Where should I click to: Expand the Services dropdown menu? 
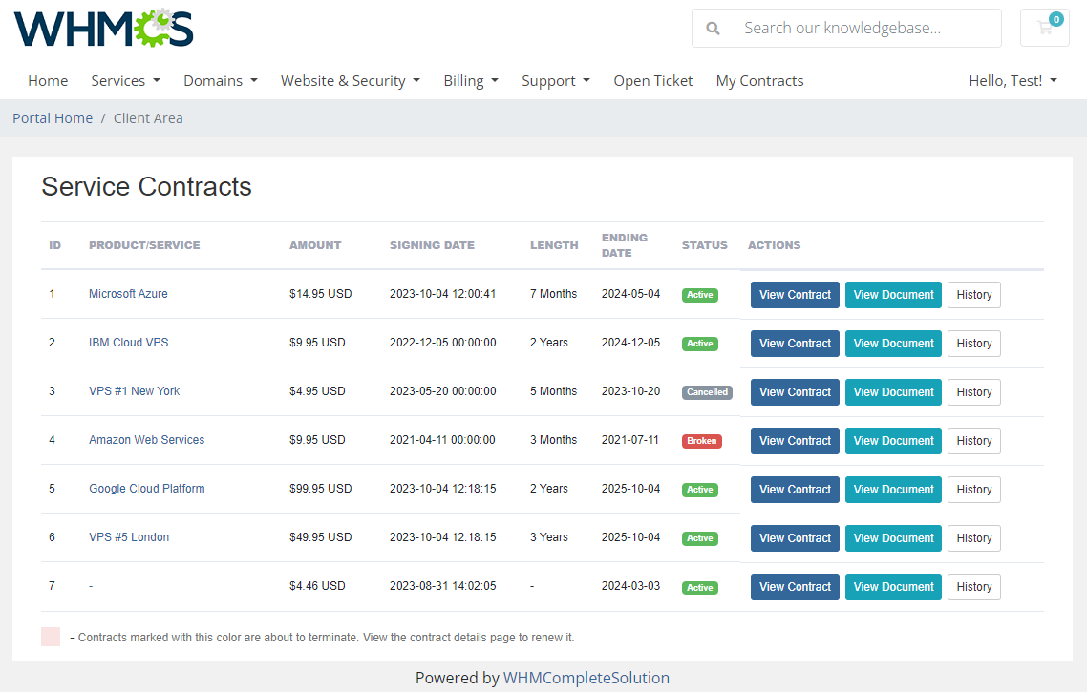coord(125,81)
